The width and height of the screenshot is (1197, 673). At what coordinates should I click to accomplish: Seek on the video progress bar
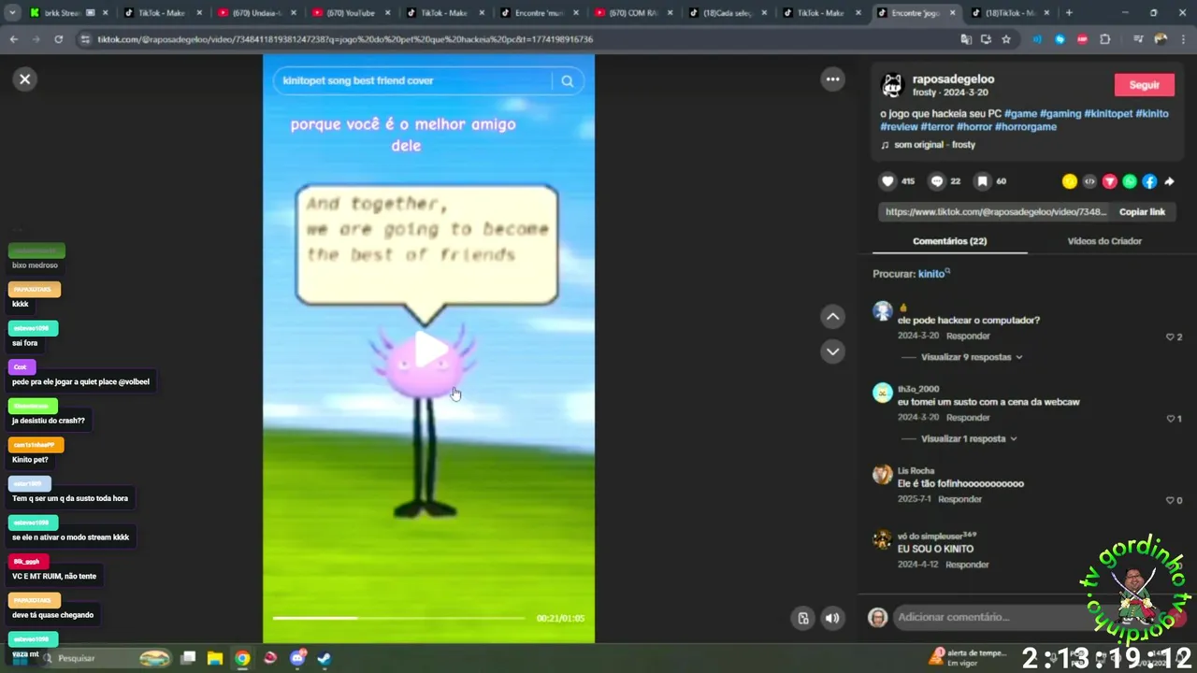point(398,618)
